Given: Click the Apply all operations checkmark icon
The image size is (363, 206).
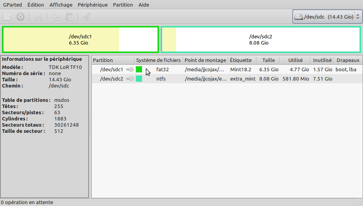Looking at the screenshot, I should click(x=87, y=17).
